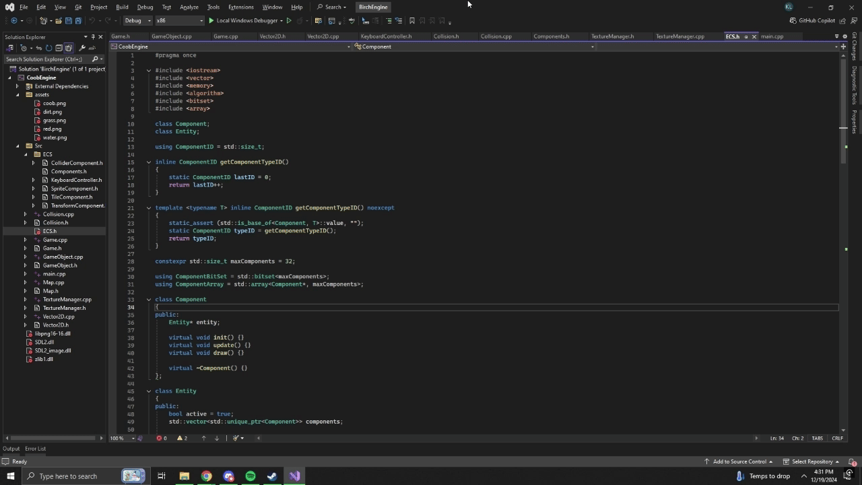Open the x86 platform dropdown
862x485 pixels.
coord(179,21)
